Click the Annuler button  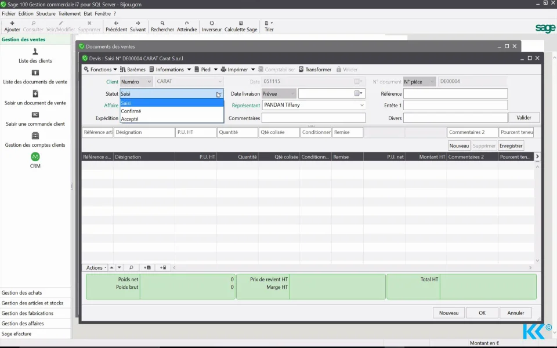click(515, 313)
